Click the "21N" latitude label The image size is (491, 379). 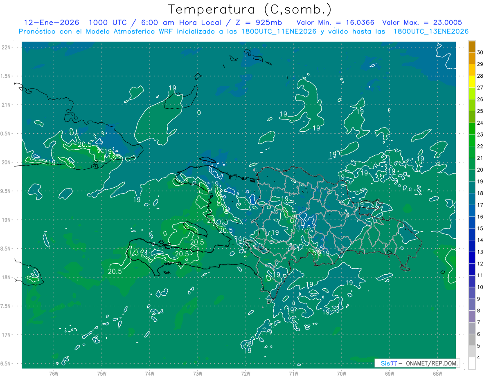[7, 105]
